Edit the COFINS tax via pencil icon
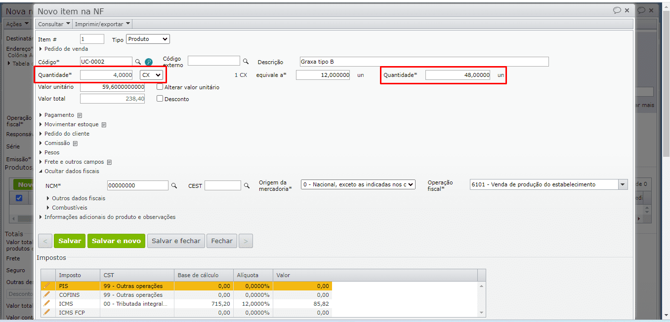Screen dimensions: 670x322 [46, 294]
